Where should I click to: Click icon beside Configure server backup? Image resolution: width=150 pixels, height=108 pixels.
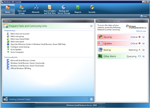pos(8,47)
